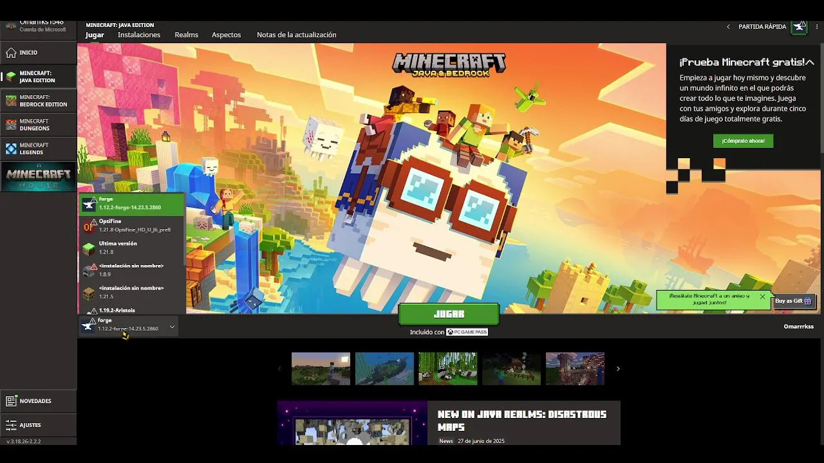Open the INICIO home section
Viewport: 824px width, 463px height.
[38, 52]
